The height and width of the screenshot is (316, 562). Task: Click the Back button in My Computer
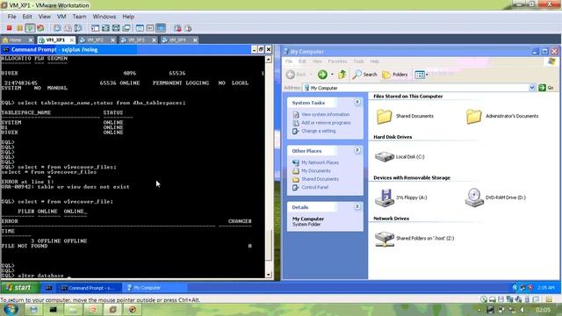tap(297, 74)
